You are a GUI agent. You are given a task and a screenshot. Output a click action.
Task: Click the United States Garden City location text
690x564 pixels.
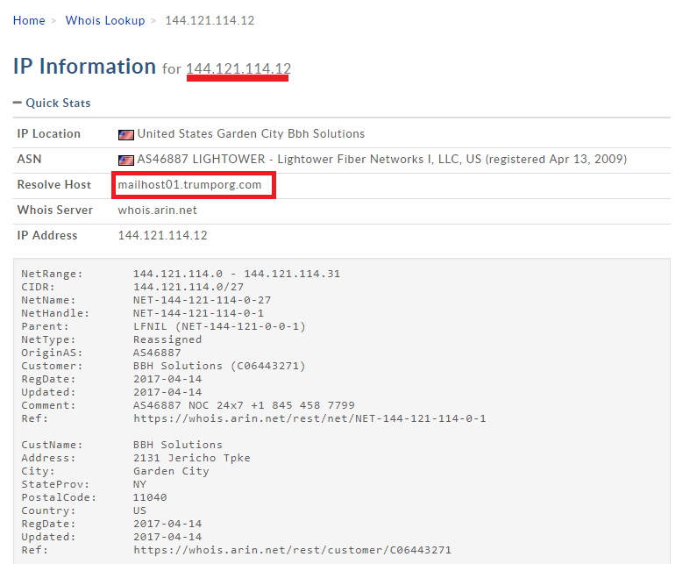click(251, 134)
